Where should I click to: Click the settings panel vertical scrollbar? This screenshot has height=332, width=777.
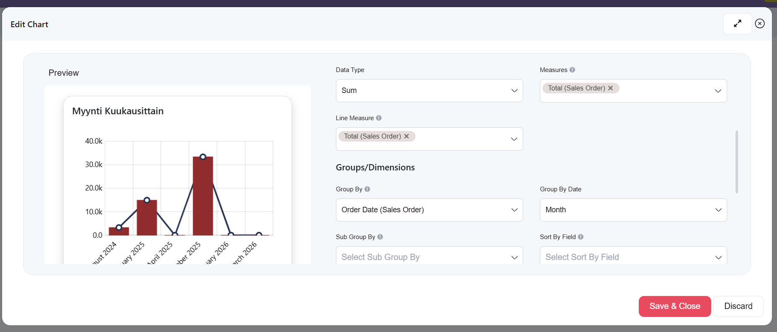[x=736, y=162]
